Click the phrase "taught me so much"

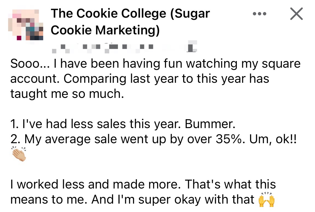tap(67, 94)
